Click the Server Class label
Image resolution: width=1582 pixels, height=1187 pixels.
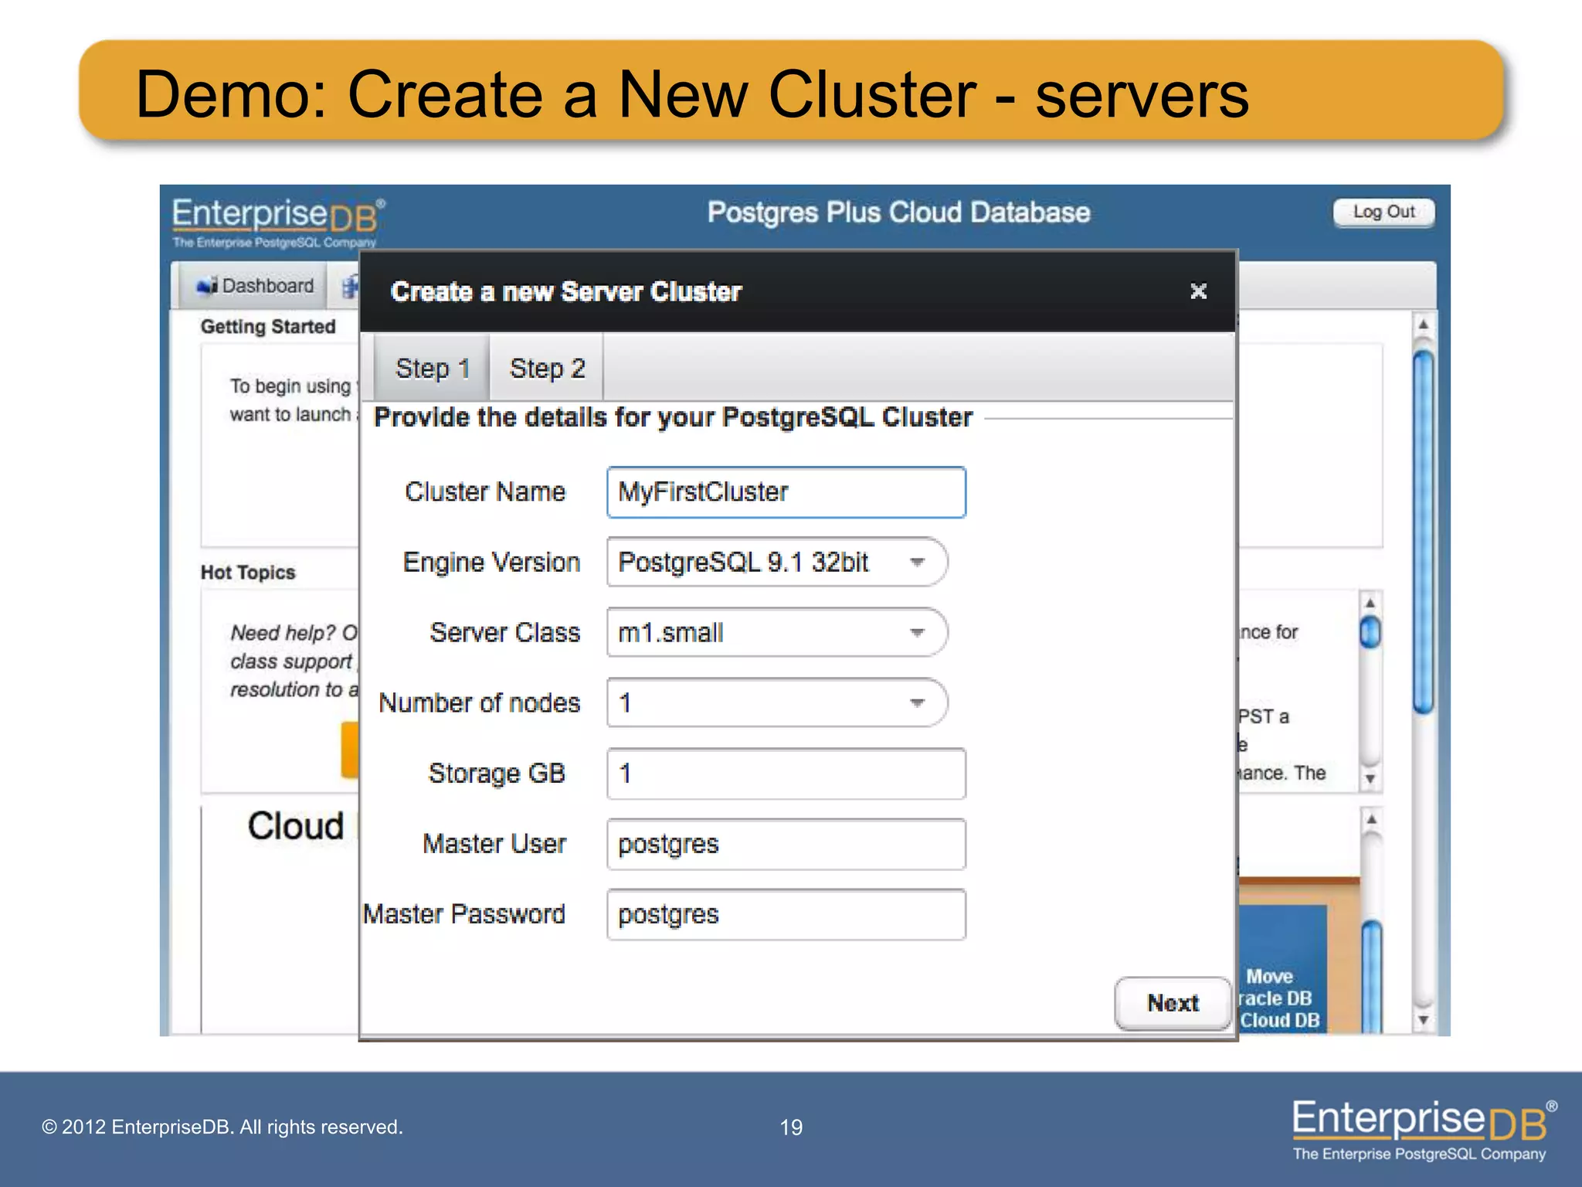(x=505, y=633)
